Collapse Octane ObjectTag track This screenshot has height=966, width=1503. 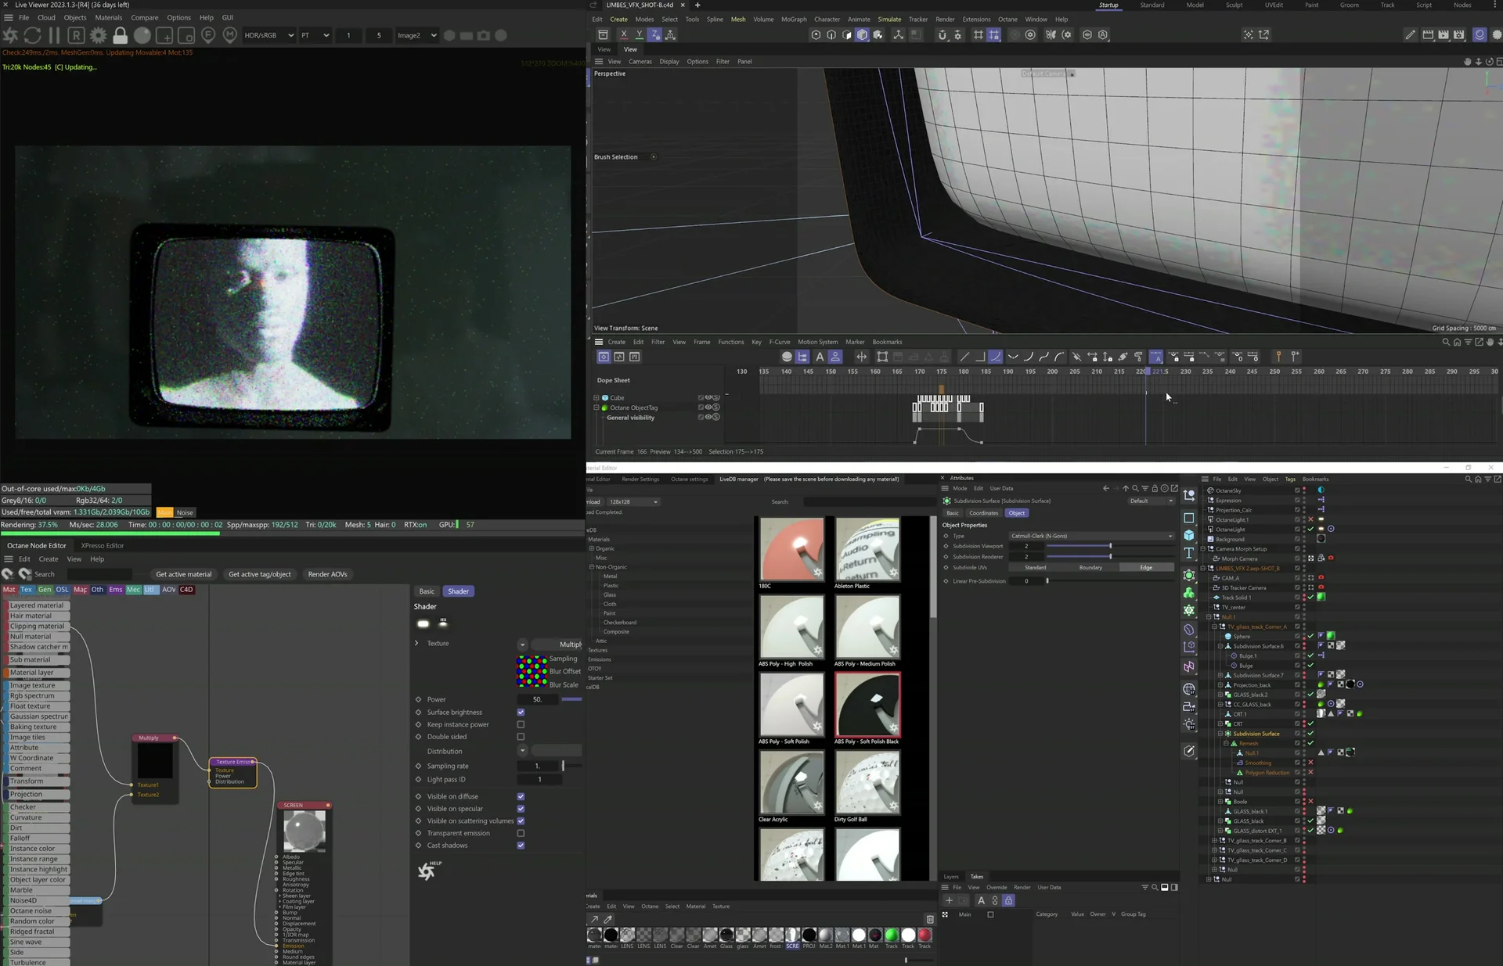pos(597,408)
